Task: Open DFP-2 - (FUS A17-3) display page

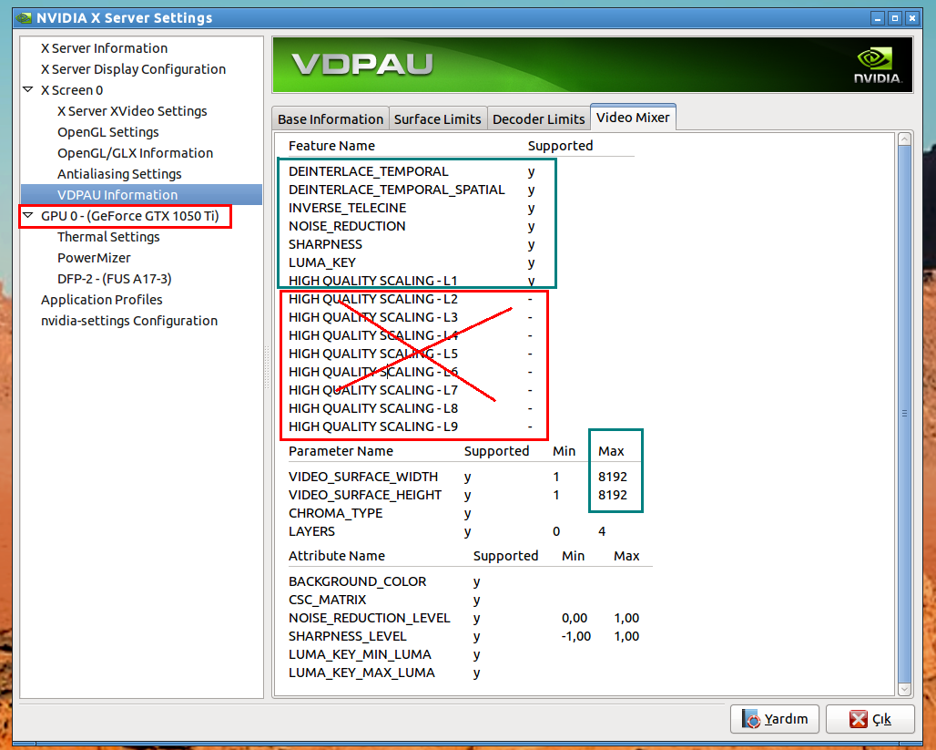Action: (114, 279)
